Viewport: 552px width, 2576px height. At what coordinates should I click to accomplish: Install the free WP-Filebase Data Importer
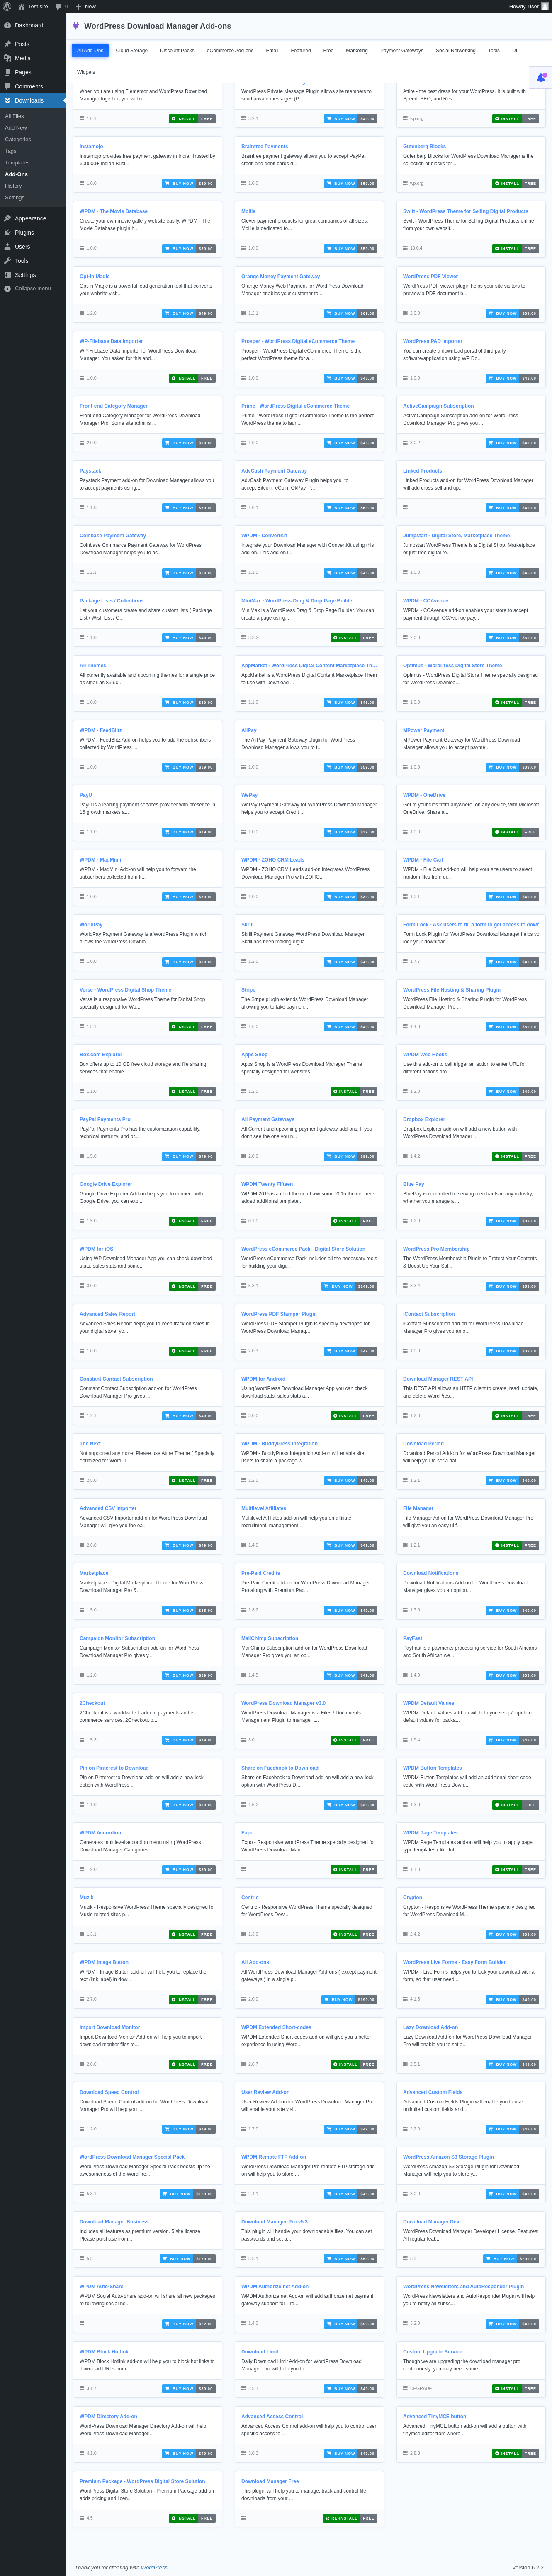click(192, 378)
